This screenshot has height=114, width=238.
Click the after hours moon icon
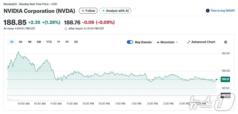pyautogui.click(x=66, y=29)
